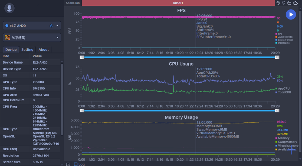Click the blue plus icon to add chart
Screen dimensions: 302x166
[x=291, y=150]
